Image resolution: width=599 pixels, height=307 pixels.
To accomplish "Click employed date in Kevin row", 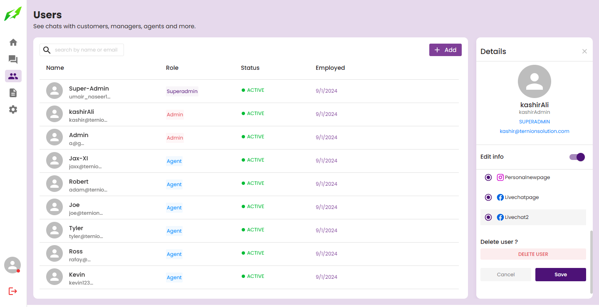I will (327, 277).
